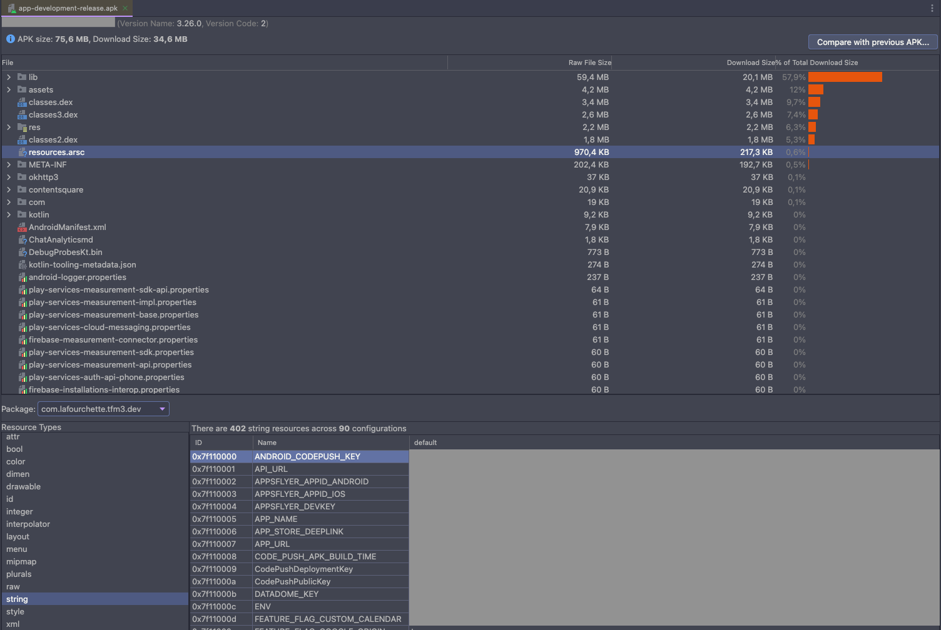Select the layout resource type
The width and height of the screenshot is (941, 630).
(94, 537)
